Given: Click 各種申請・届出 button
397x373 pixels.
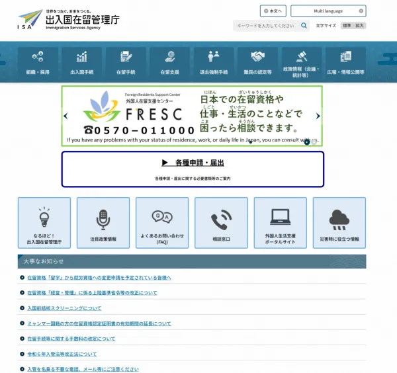Looking at the screenshot, I should point(193,169).
